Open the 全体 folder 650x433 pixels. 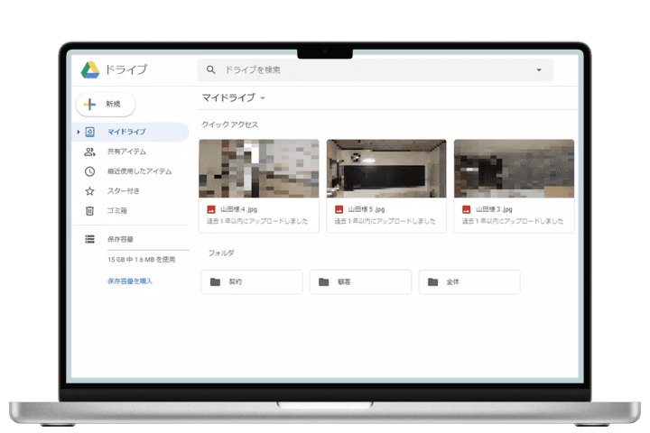coord(469,282)
